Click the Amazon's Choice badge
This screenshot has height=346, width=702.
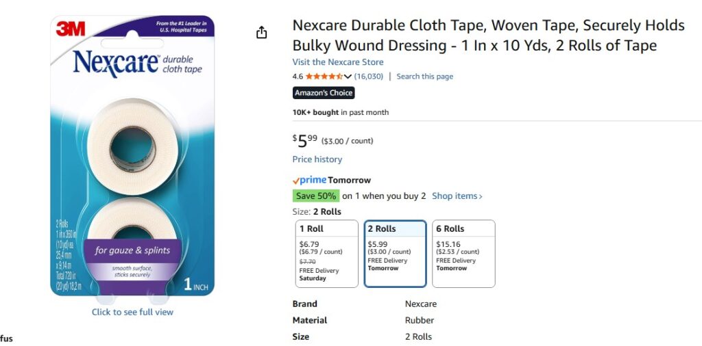tap(324, 93)
